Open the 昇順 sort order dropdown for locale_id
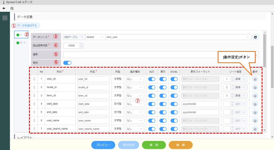Image resolution: width=274 pixels, height=150 pixels. (241, 87)
